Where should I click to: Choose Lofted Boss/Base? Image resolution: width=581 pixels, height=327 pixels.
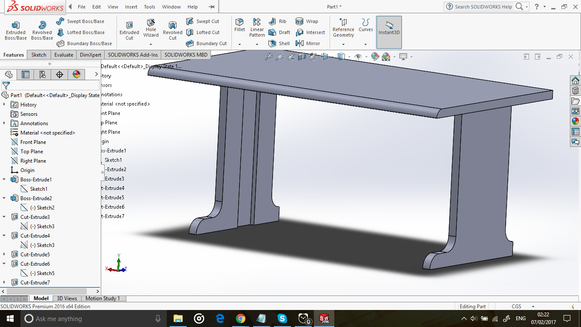click(x=80, y=32)
